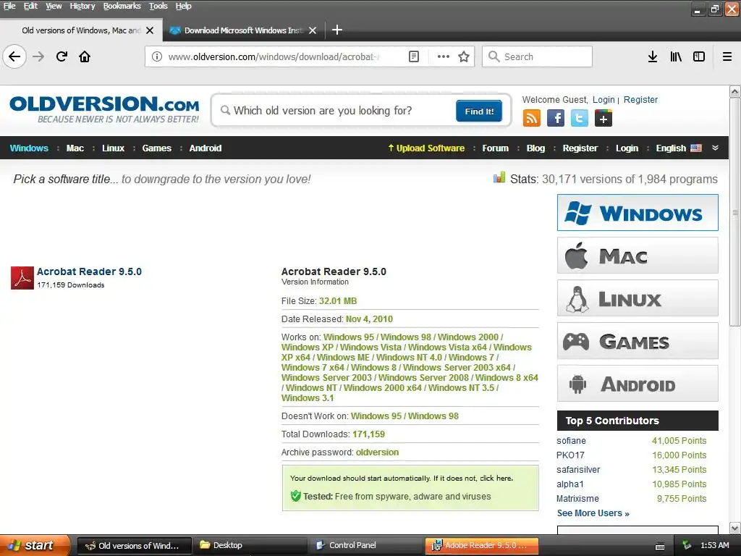Open page actions three-dot menu

(x=444, y=56)
